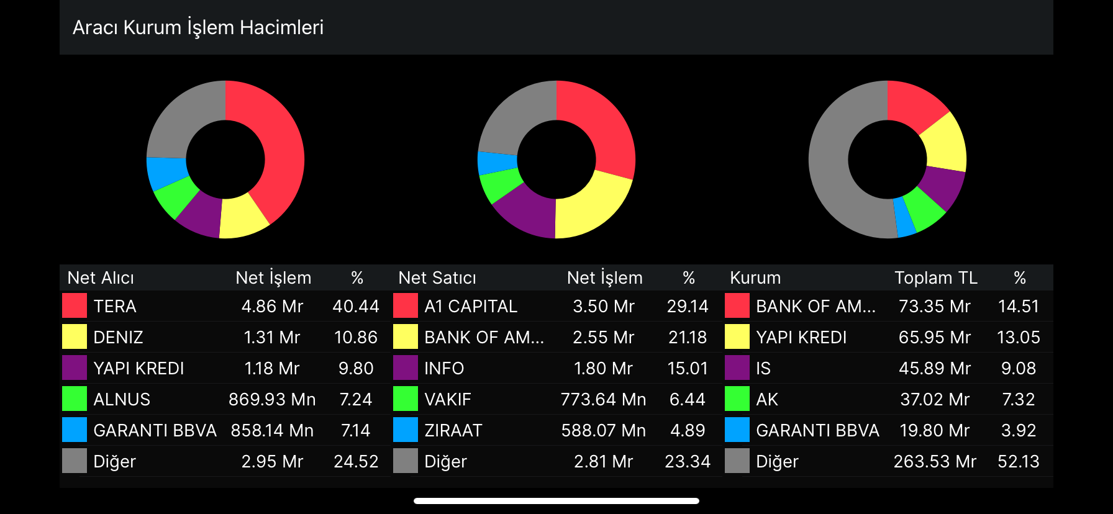
Task: Tap the blue ZIRAAT color swatch
Action: pos(406,430)
